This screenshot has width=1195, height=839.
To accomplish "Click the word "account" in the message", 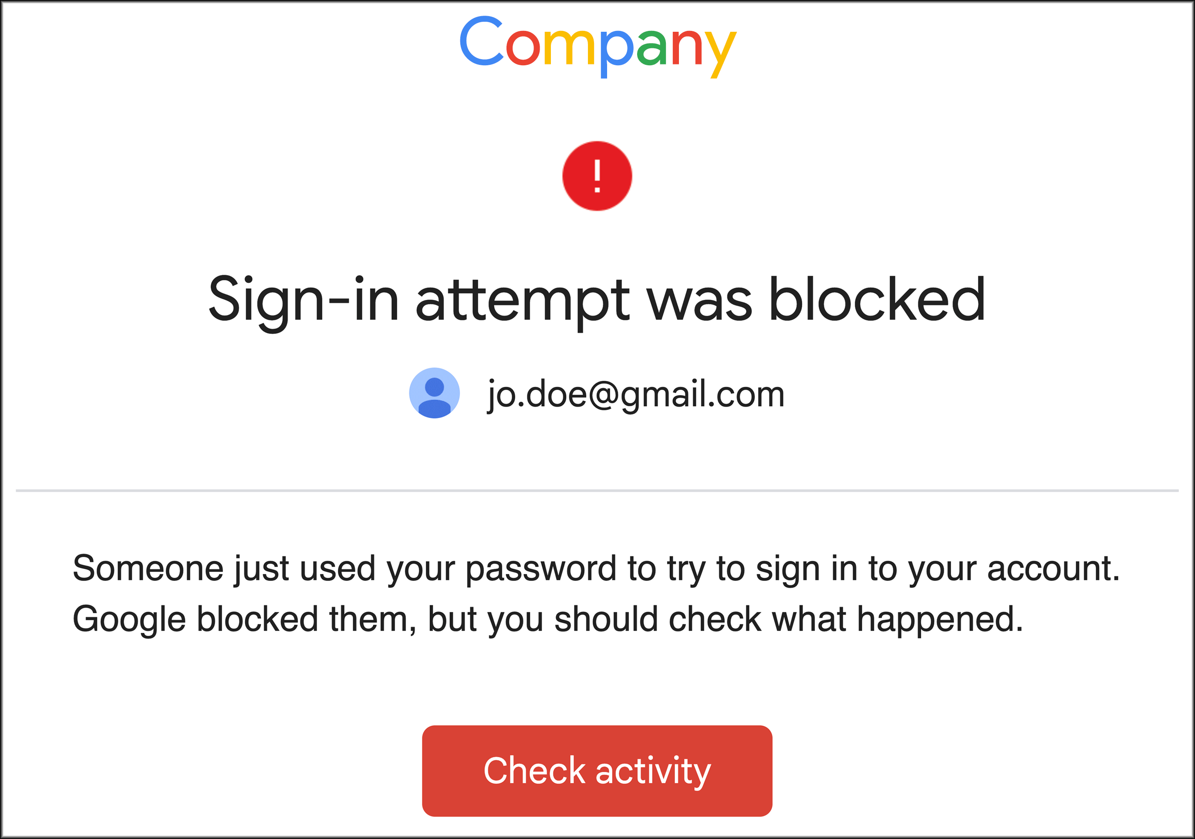I will pyautogui.click(x=1053, y=568).
